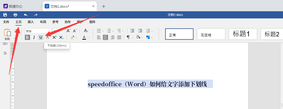The width and height of the screenshot is (283, 109).
Task: Apply 标题2 heading style
Action: pos(272,34)
